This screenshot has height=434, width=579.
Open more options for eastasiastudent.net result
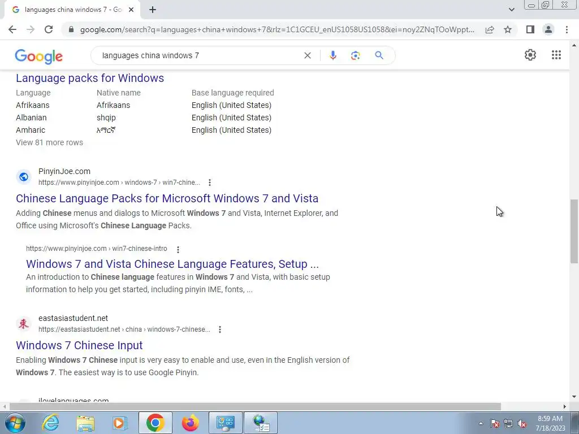point(220,329)
